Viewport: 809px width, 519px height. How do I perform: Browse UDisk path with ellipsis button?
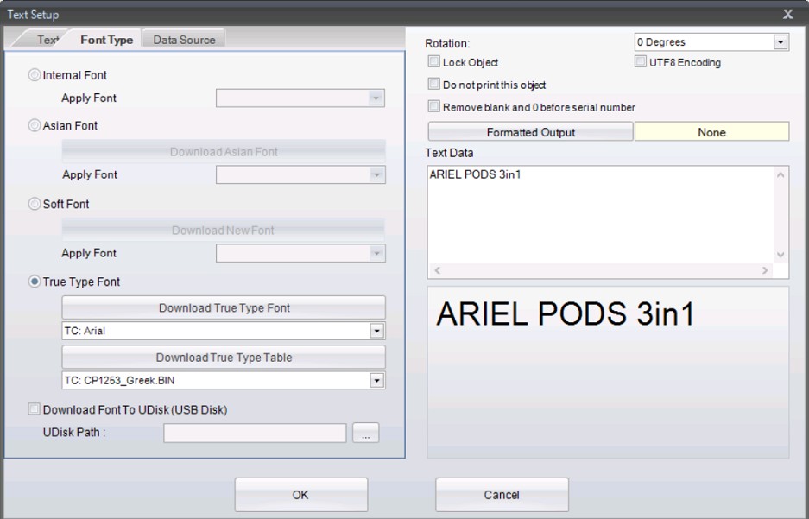point(366,433)
